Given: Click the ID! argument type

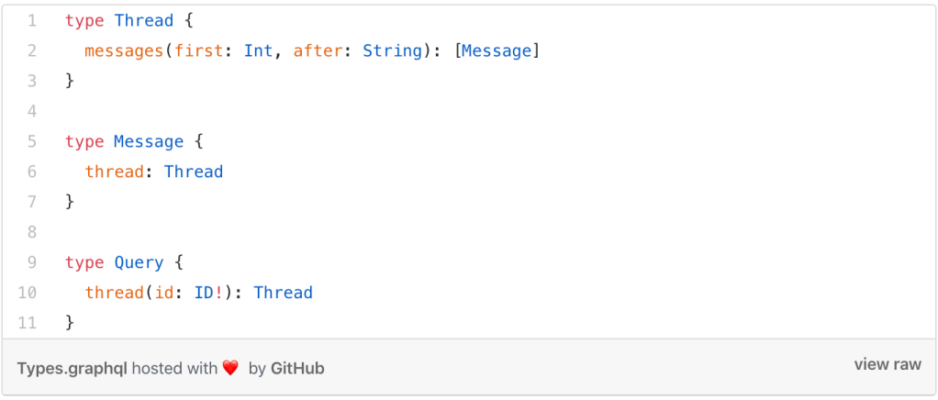Looking at the screenshot, I should 208,293.
